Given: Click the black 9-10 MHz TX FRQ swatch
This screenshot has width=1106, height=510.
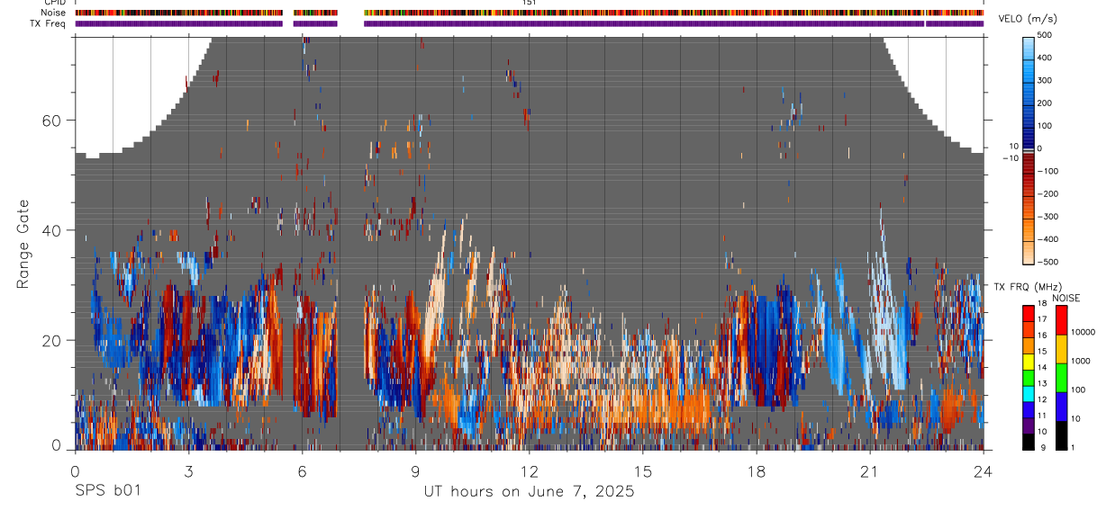Looking at the screenshot, I should pyautogui.click(x=1029, y=442).
